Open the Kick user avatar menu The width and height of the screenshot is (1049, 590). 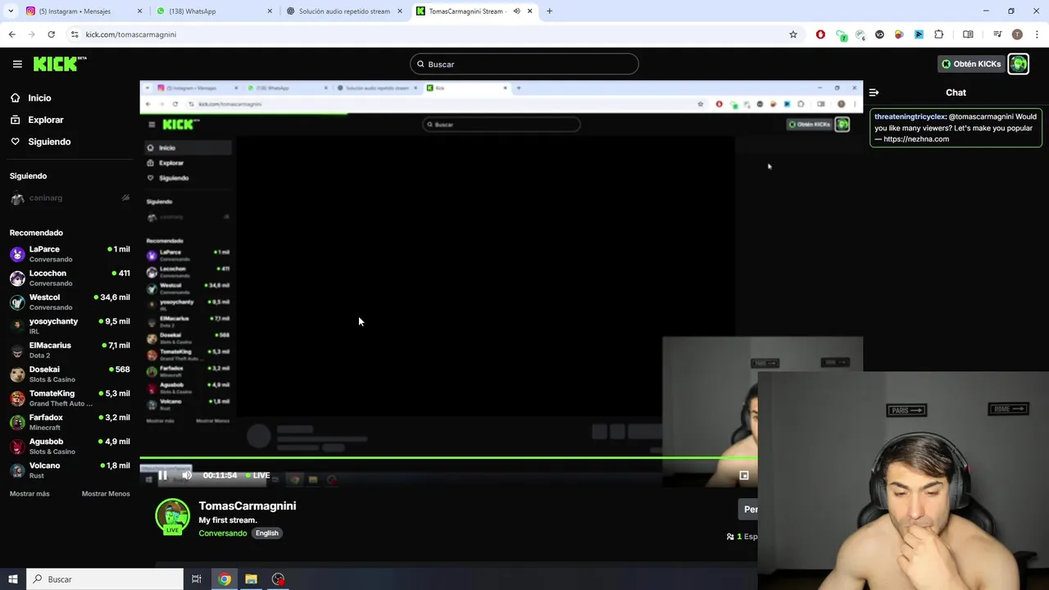pyautogui.click(x=1019, y=64)
